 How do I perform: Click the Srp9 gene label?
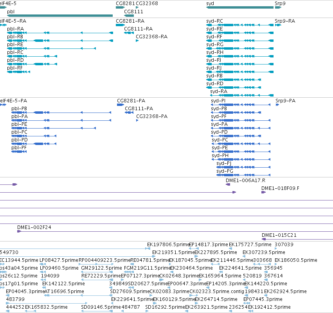pyautogui.click(x=280, y=4)
